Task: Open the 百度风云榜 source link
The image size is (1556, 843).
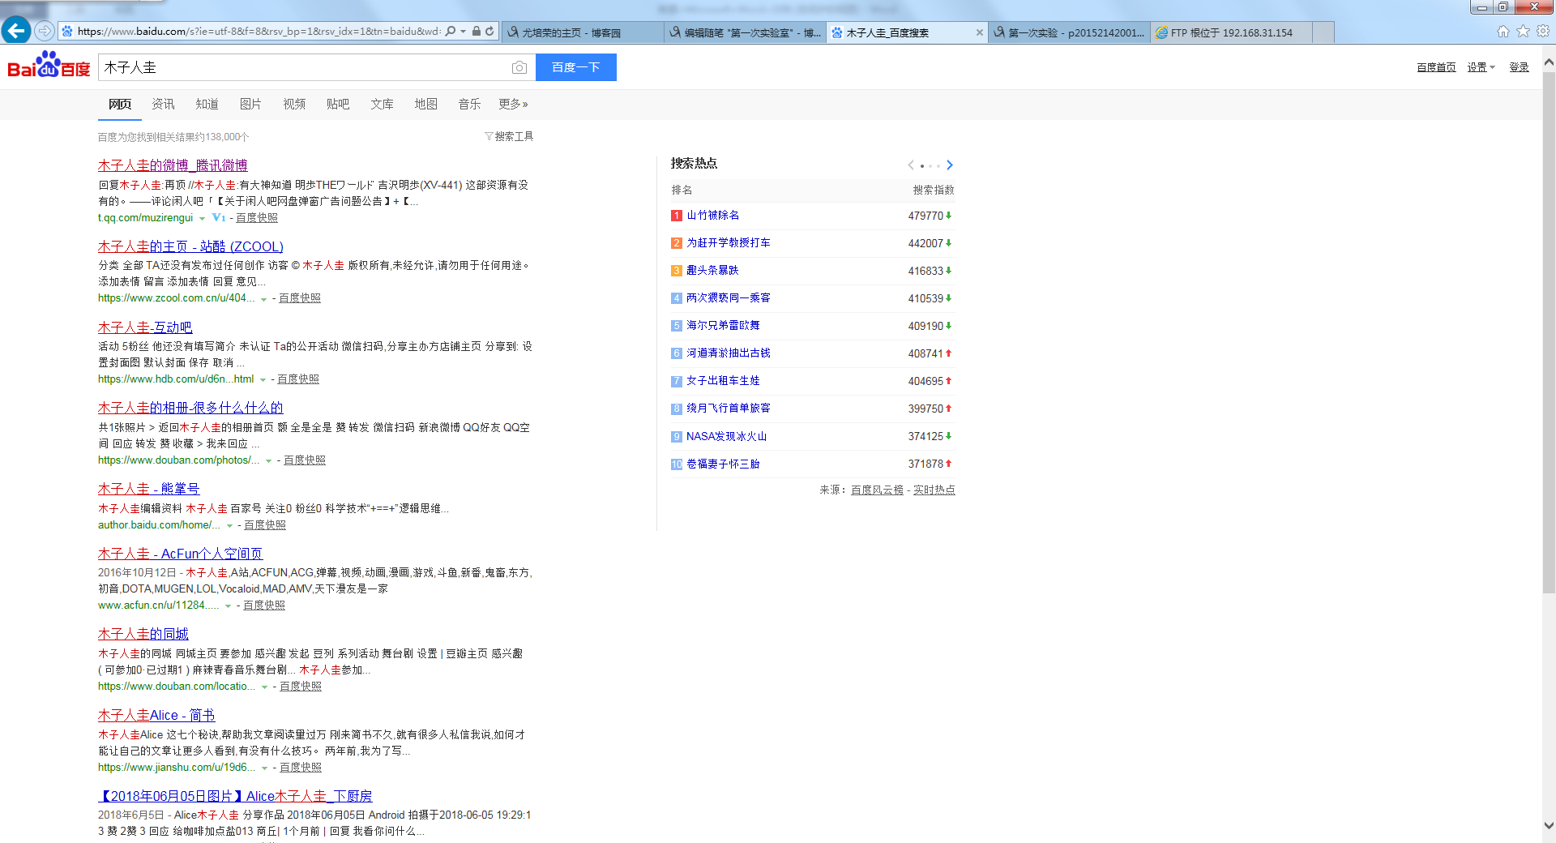Action: 877,490
